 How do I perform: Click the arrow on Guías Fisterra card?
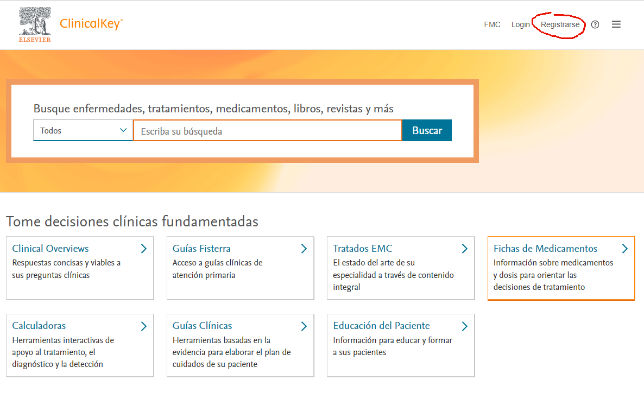pyautogui.click(x=304, y=249)
